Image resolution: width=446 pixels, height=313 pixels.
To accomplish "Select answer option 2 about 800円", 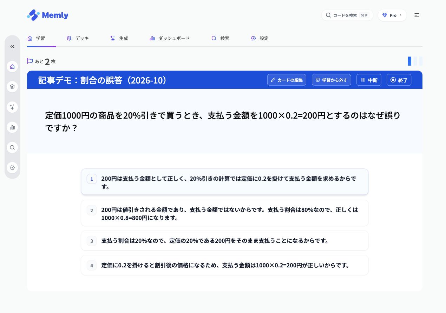I will tap(225, 213).
